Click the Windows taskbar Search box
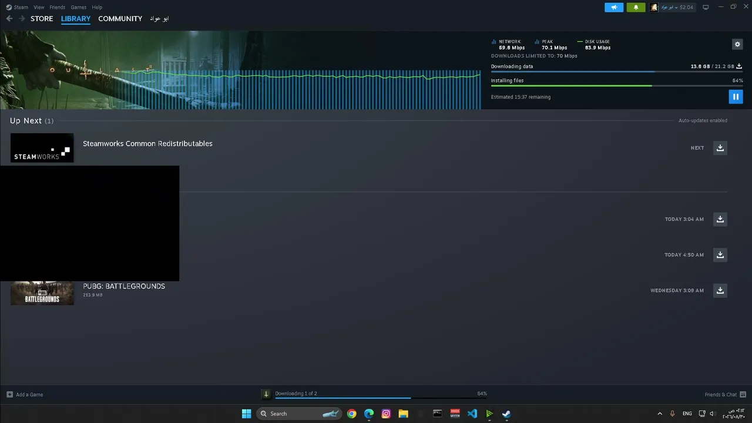752x423 pixels. tap(299, 414)
